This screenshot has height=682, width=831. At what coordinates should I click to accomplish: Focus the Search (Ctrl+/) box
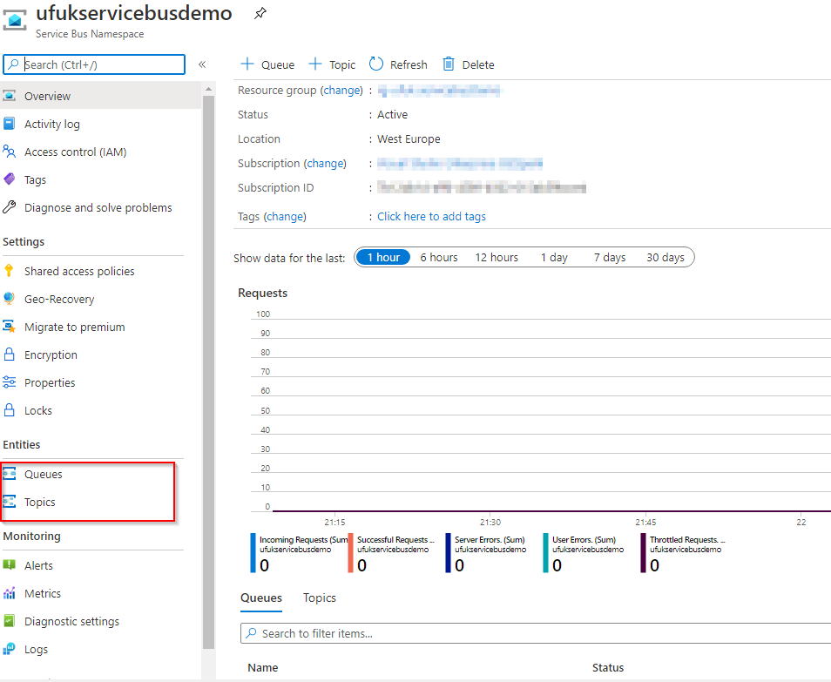coord(94,64)
